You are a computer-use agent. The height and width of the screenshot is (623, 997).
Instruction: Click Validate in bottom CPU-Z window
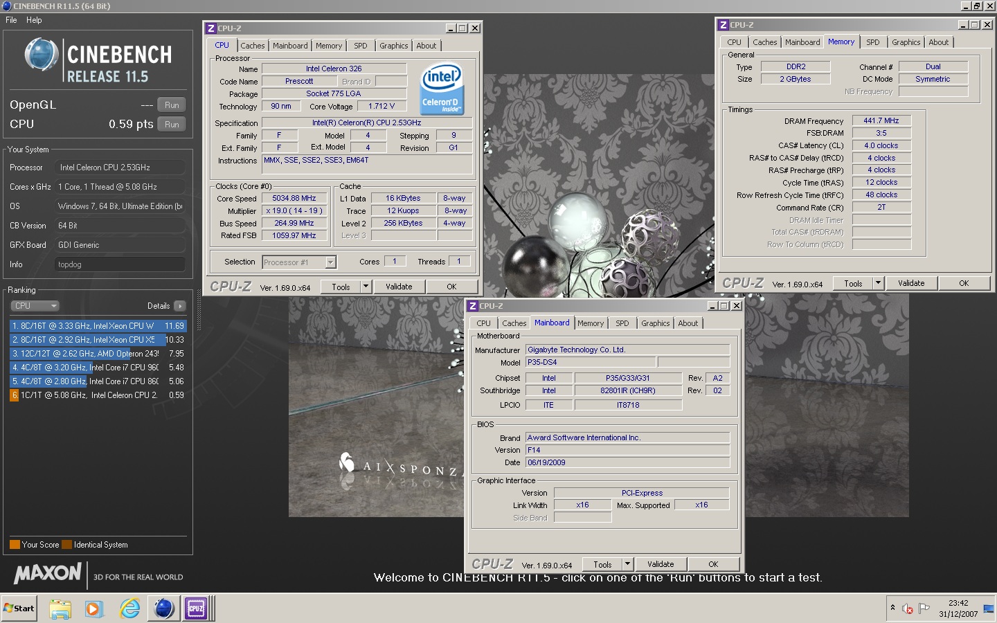pyautogui.click(x=661, y=564)
